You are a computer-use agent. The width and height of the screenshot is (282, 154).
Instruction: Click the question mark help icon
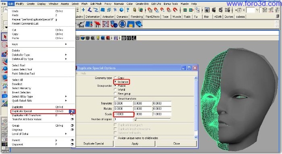point(128,10)
